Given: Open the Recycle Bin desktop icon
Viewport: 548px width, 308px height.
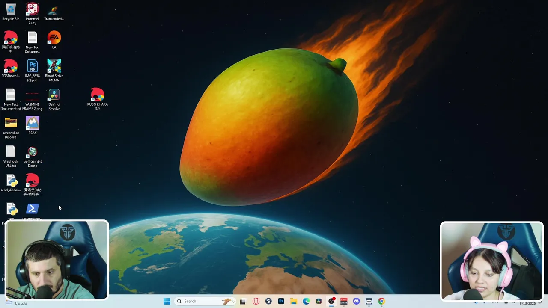Looking at the screenshot, I should coord(11,12).
